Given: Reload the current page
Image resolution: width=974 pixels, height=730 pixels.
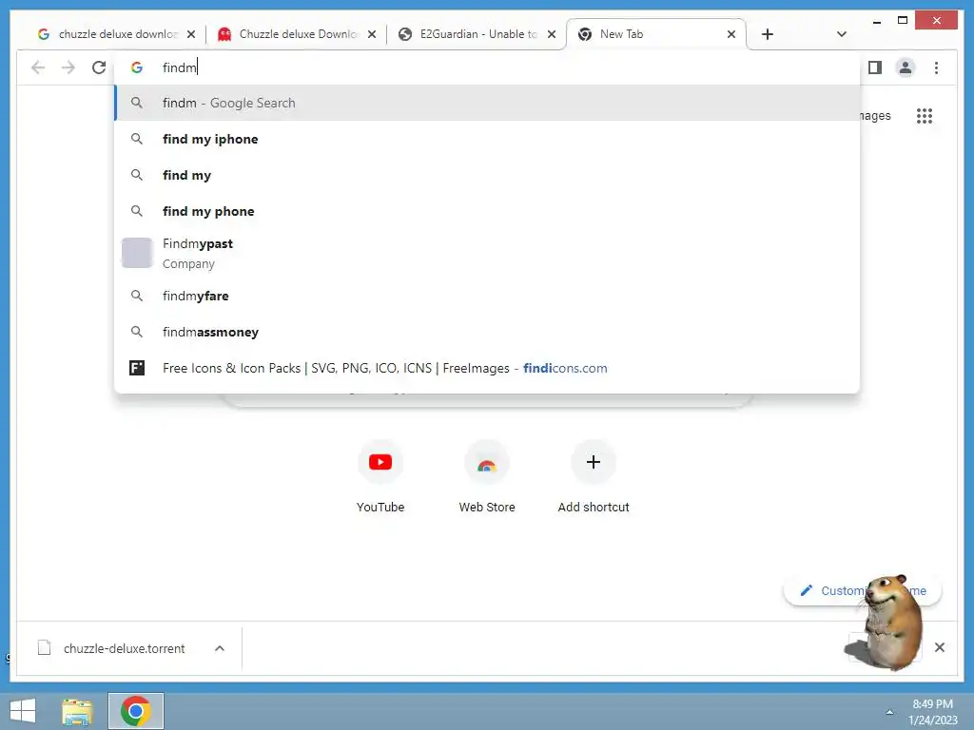Looking at the screenshot, I should 99,67.
